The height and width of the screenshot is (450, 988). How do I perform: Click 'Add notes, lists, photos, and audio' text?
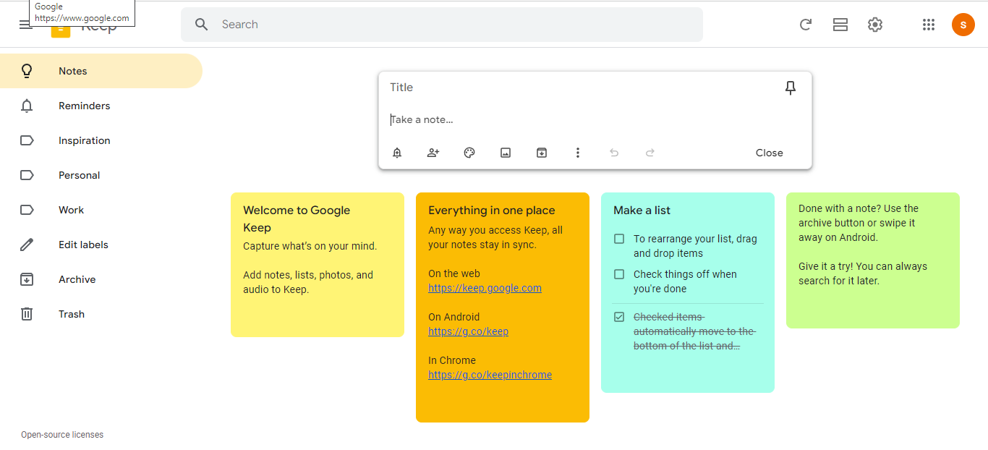click(308, 282)
